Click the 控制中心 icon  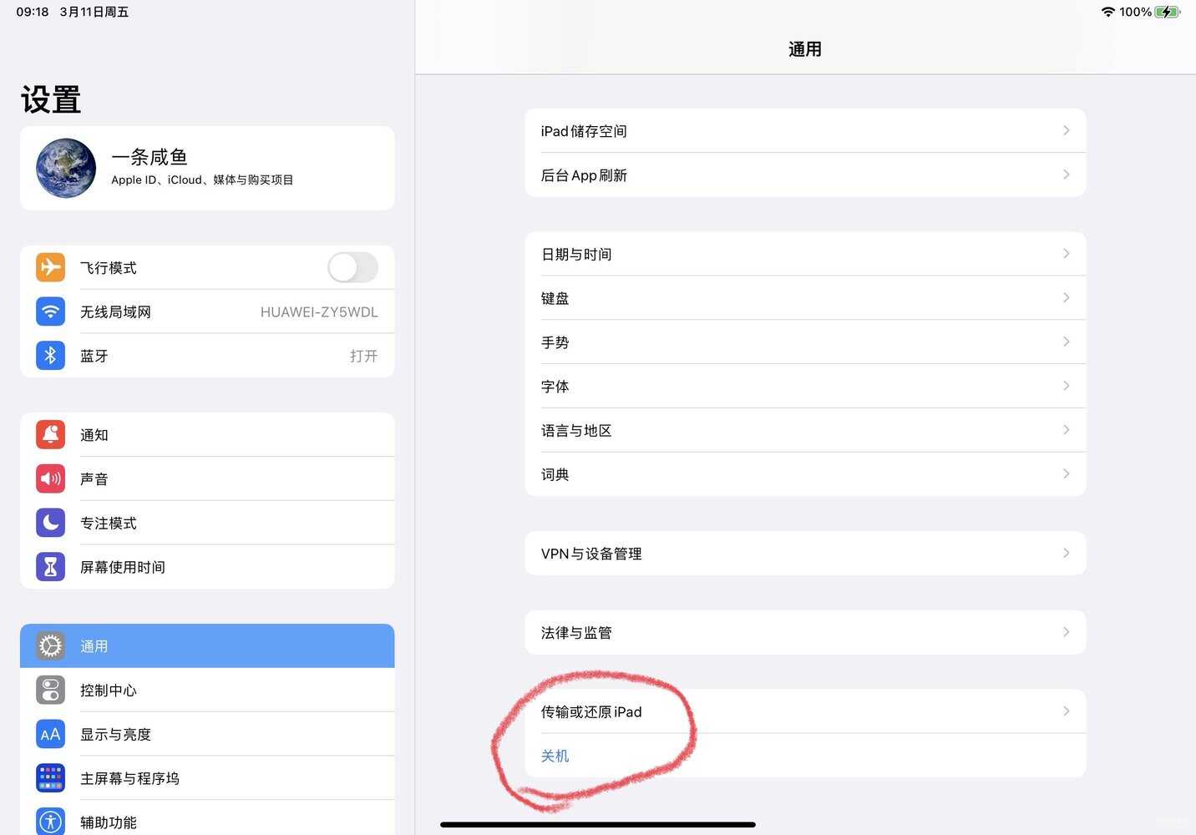click(x=50, y=690)
